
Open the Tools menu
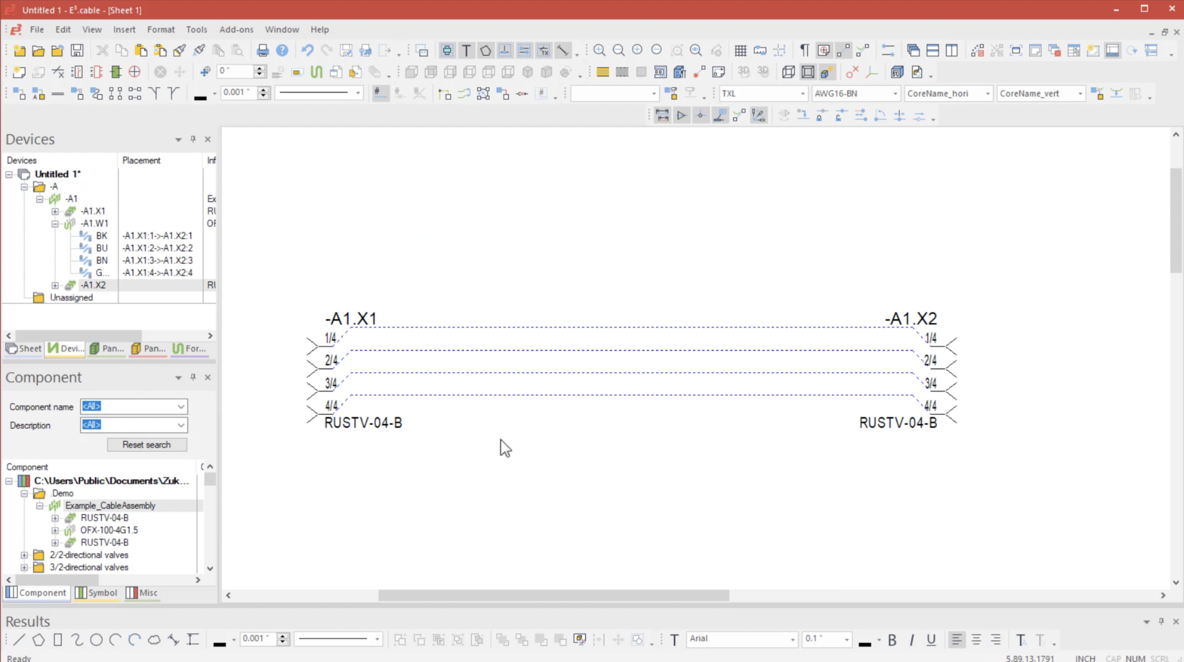coord(197,29)
